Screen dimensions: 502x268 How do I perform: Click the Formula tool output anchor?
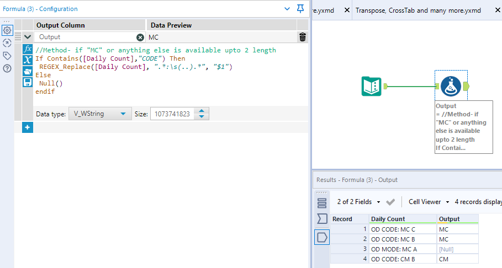[x=466, y=87]
